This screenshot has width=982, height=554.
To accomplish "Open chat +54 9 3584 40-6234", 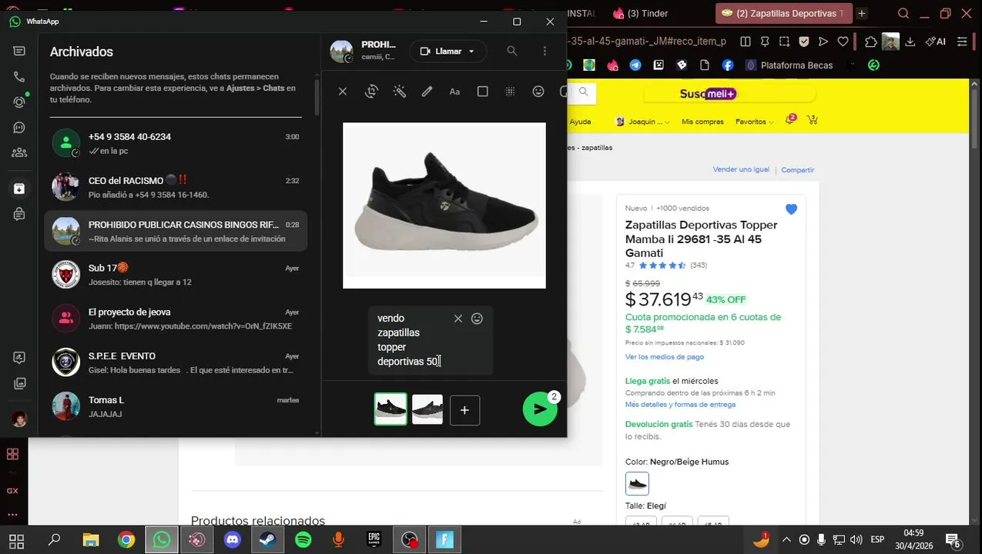I will pos(176,143).
